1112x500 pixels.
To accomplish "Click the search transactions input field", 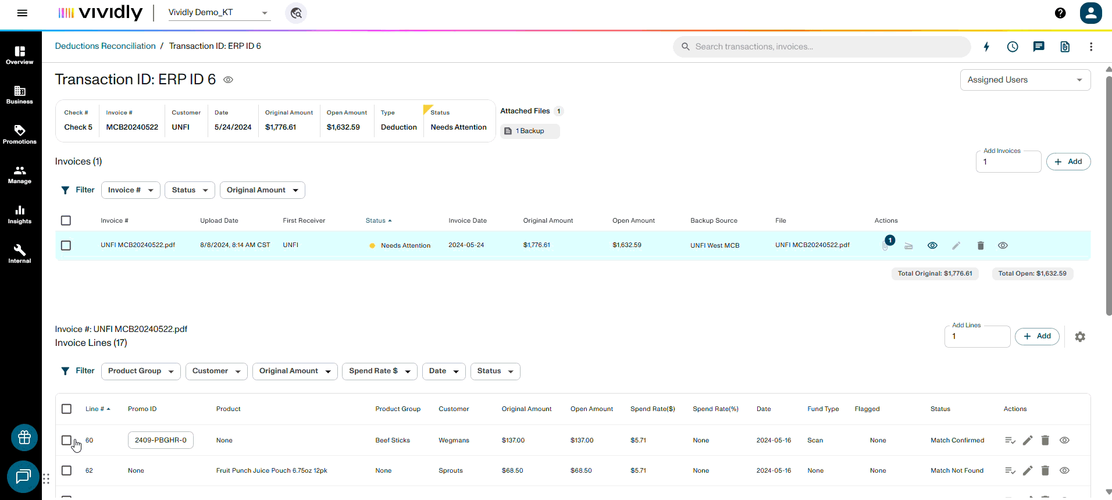I will (x=822, y=47).
